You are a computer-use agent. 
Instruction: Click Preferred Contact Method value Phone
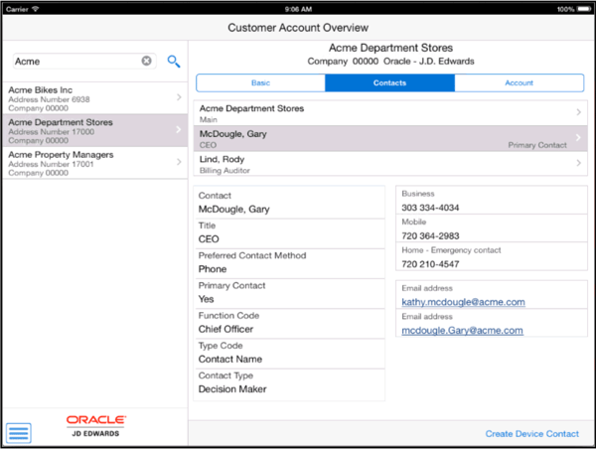pos(213,269)
